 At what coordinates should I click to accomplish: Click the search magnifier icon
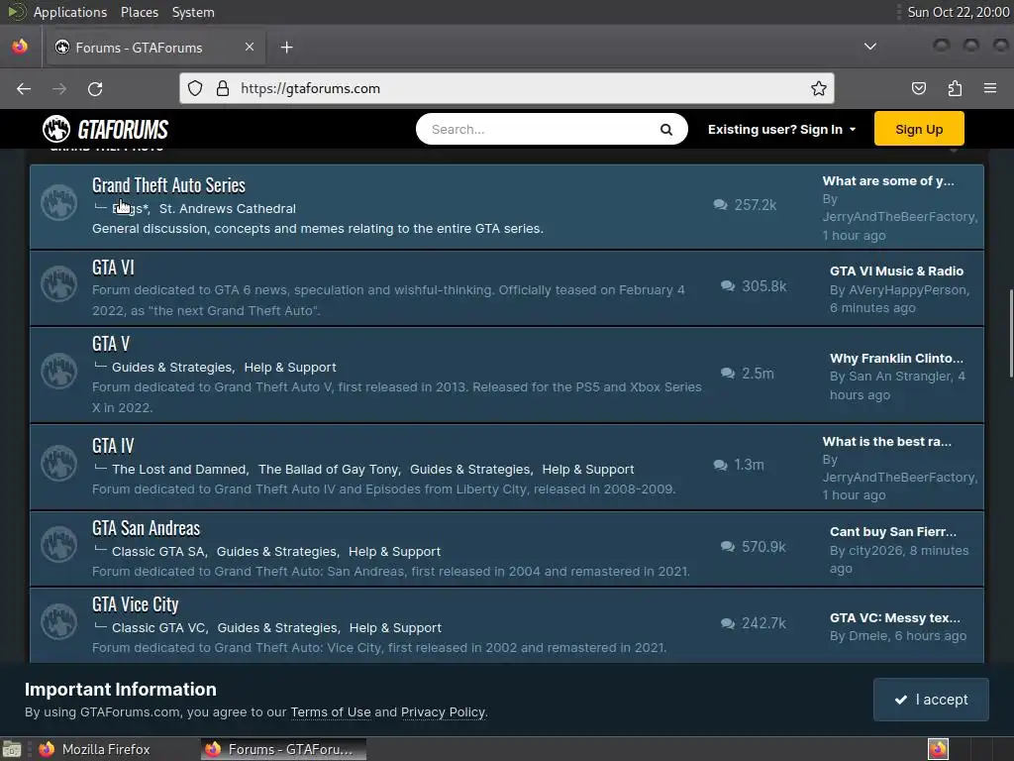click(x=666, y=130)
